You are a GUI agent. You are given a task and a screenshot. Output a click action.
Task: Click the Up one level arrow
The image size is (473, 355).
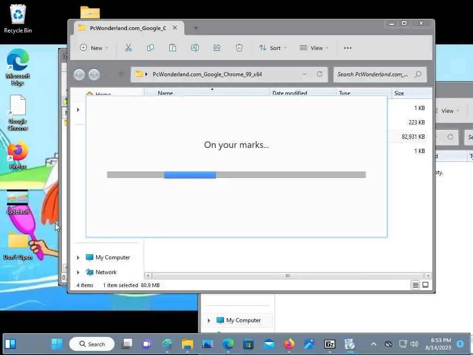pyautogui.click(x=121, y=74)
